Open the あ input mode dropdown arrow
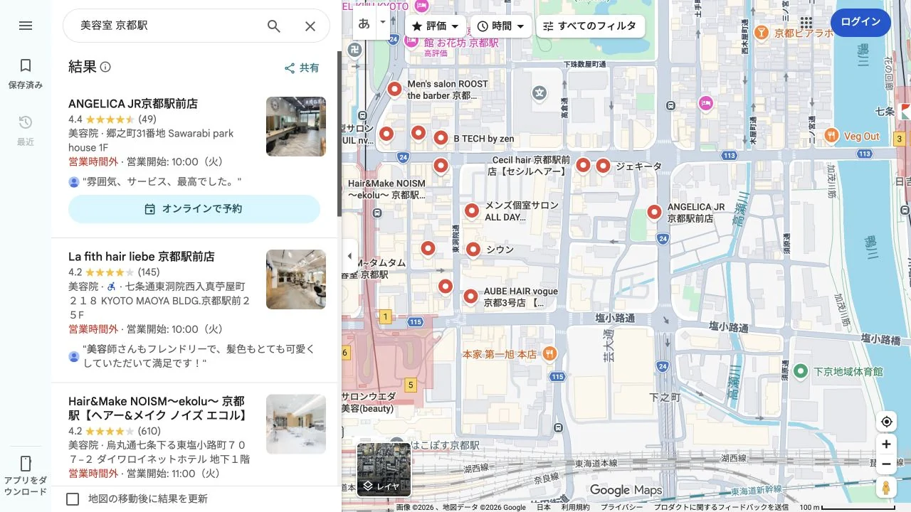This screenshot has width=911, height=512. 383,22
